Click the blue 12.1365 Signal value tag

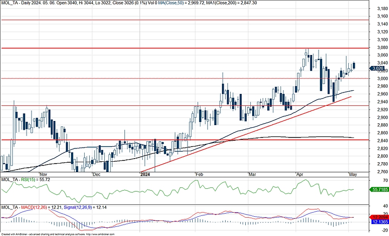(x=379, y=222)
